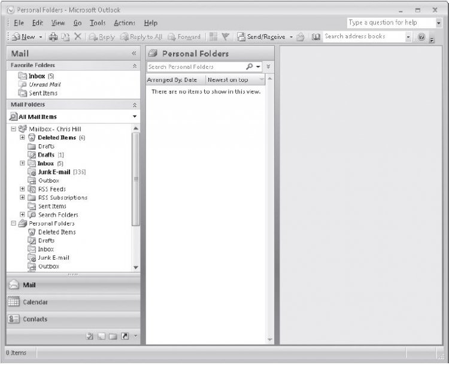Click folder list scroll down arrow
The height and width of the screenshot is (365, 449).
tap(136, 267)
